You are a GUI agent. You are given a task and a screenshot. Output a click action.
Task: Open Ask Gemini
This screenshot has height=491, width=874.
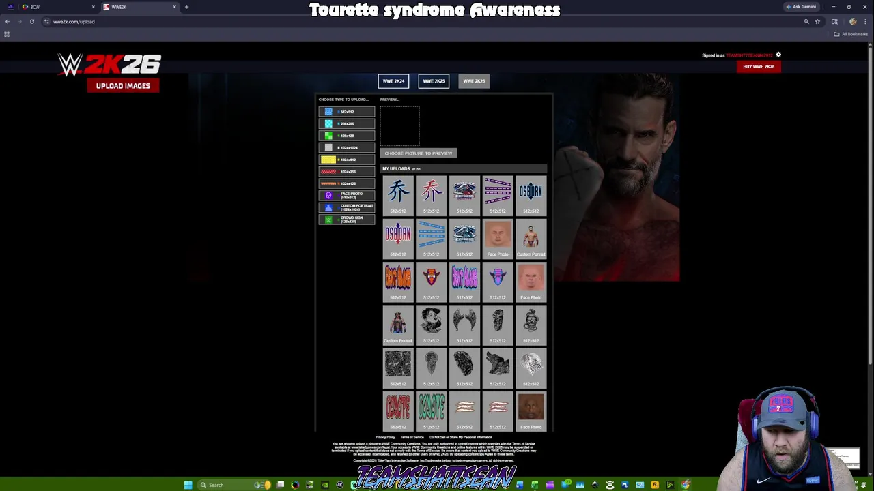coord(801,7)
